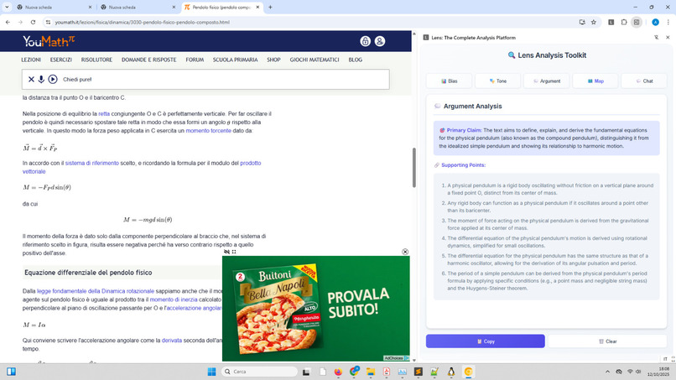This screenshot has height=380, width=676.
Task: Switch to the Map tab in Lens
Action: [595, 81]
